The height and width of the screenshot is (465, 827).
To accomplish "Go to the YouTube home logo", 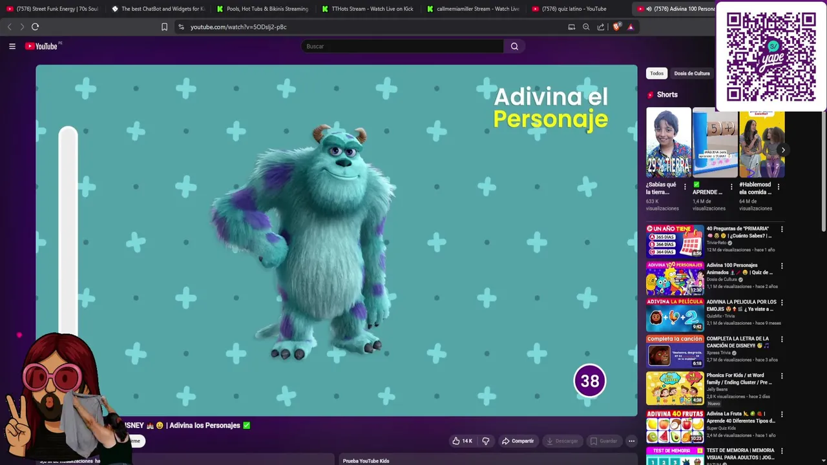I will [43, 46].
